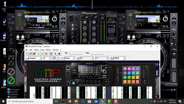Decrease the second 1.1 spinner down arrow
Screen dimensions: 184x104
pyautogui.click(x=108, y=59)
